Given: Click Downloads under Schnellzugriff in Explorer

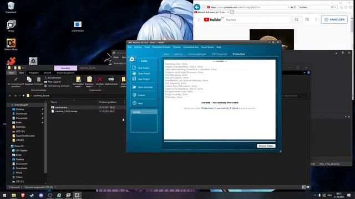Looking at the screenshot, I should pyautogui.click(x=22, y=114).
